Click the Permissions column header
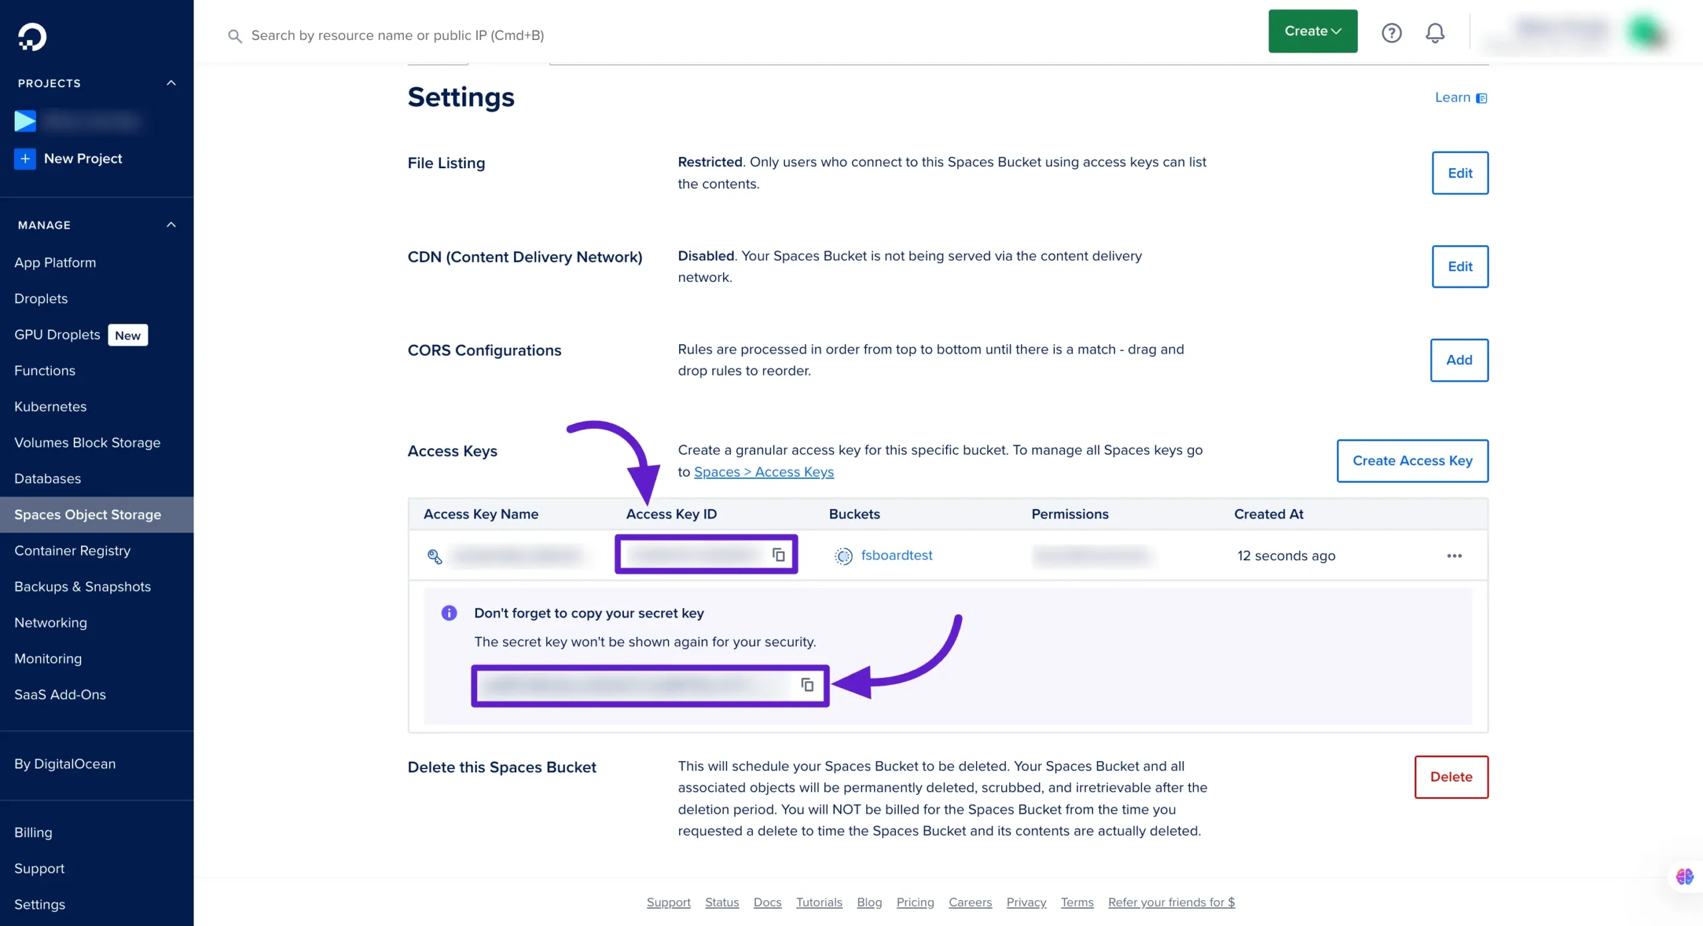Viewport: 1703px width, 926px height. (x=1070, y=514)
